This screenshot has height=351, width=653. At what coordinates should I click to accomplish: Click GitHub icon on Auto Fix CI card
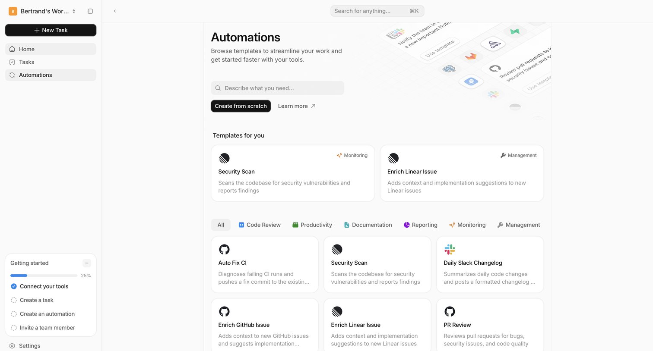tap(224, 249)
